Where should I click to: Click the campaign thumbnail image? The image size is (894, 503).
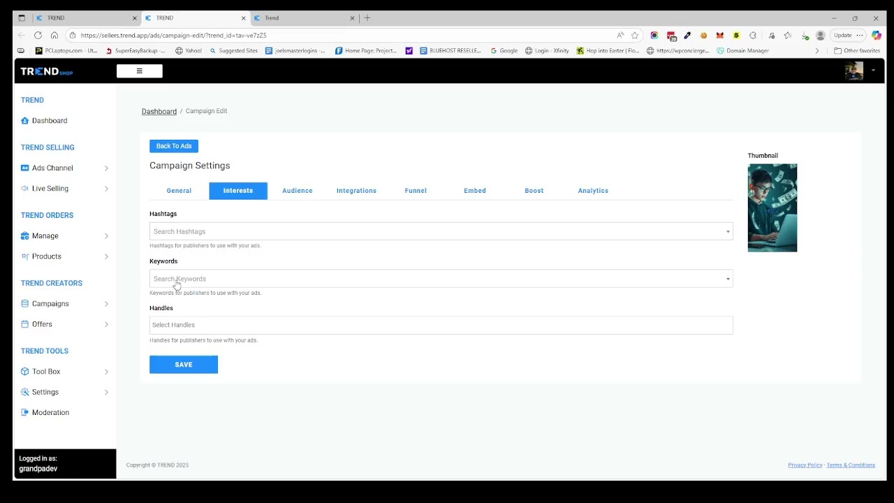point(772,208)
